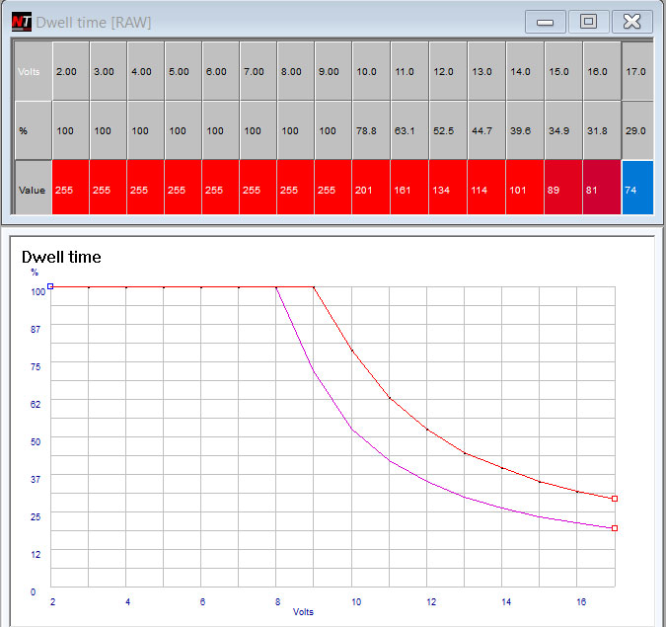666x627 pixels.
Task: Maximize the Dwell time window
Action: (588, 21)
